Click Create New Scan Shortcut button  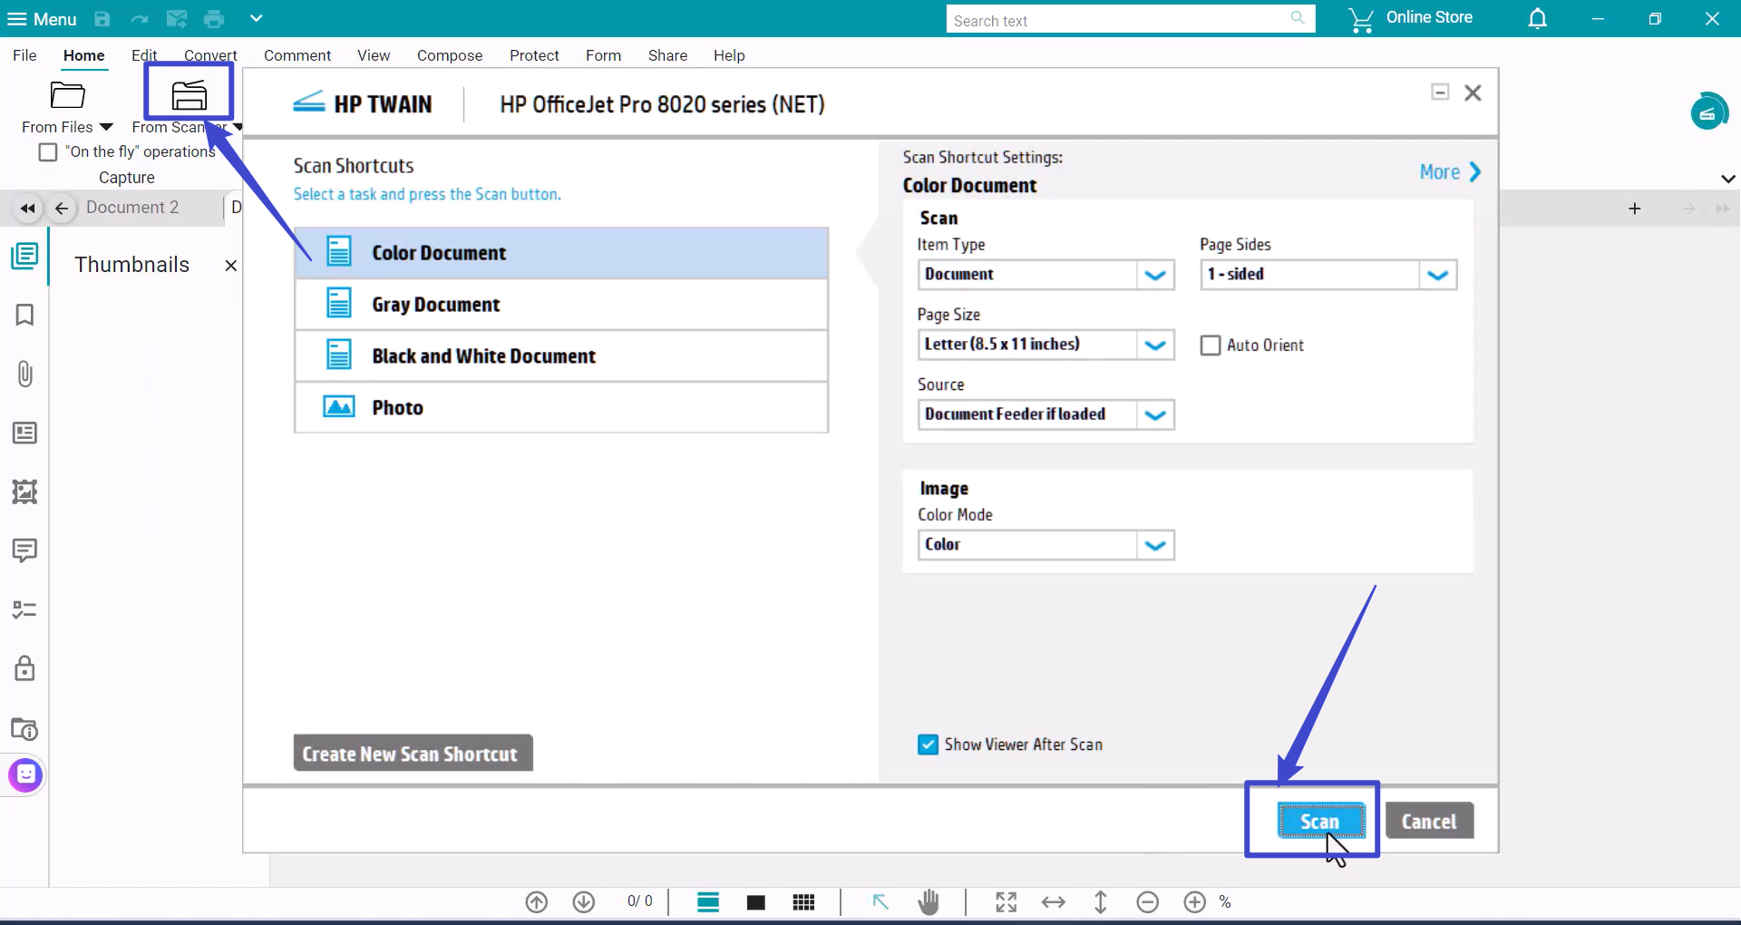pyautogui.click(x=413, y=754)
